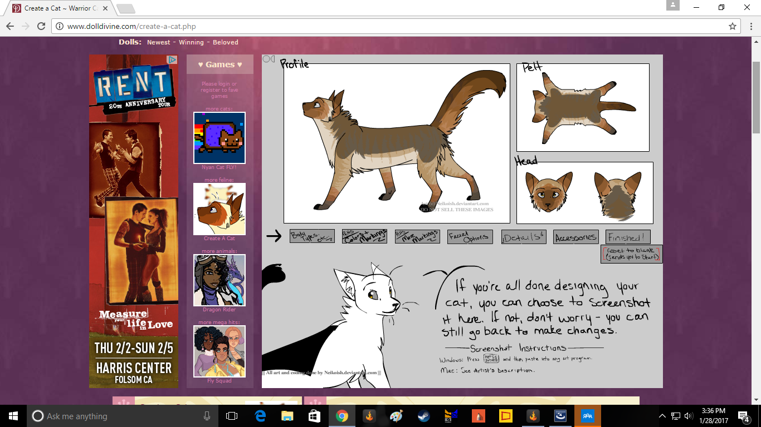Go to the Accessories tab
The image size is (761, 427).
pyautogui.click(x=576, y=237)
